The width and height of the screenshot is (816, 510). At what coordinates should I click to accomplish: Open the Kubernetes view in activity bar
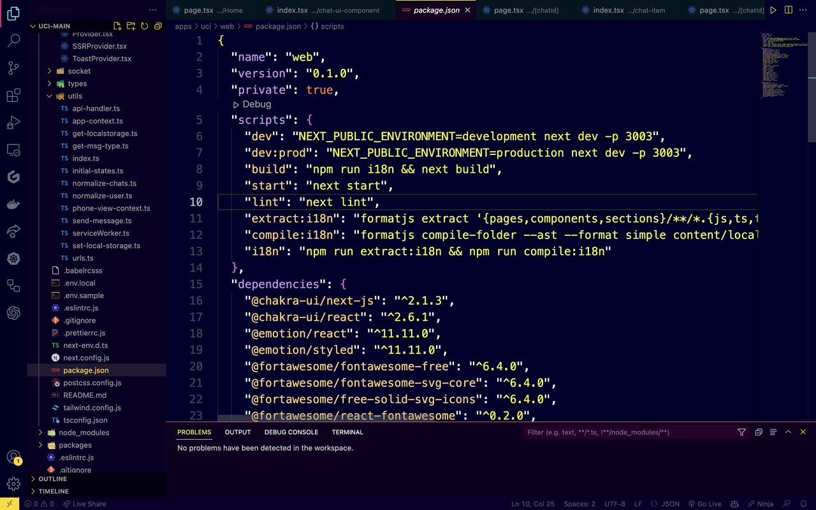(x=13, y=259)
